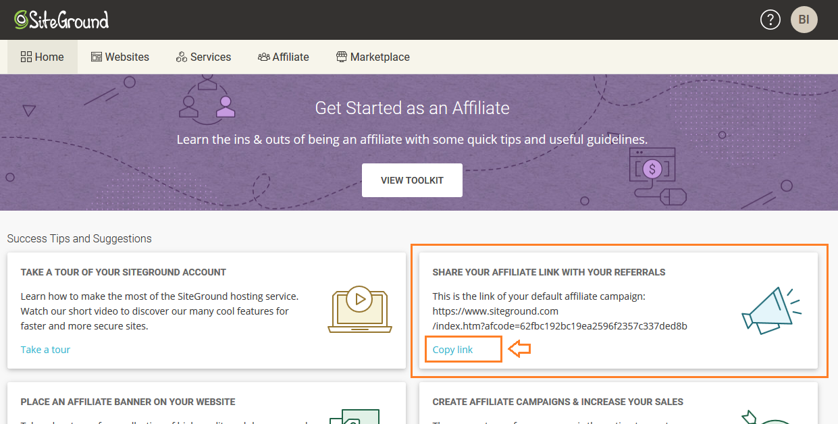Click PLACE AN AFFILIATE BANNER ON YOUR WEBSITE title
The image size is (838, 424).
(x=128, y=402)
